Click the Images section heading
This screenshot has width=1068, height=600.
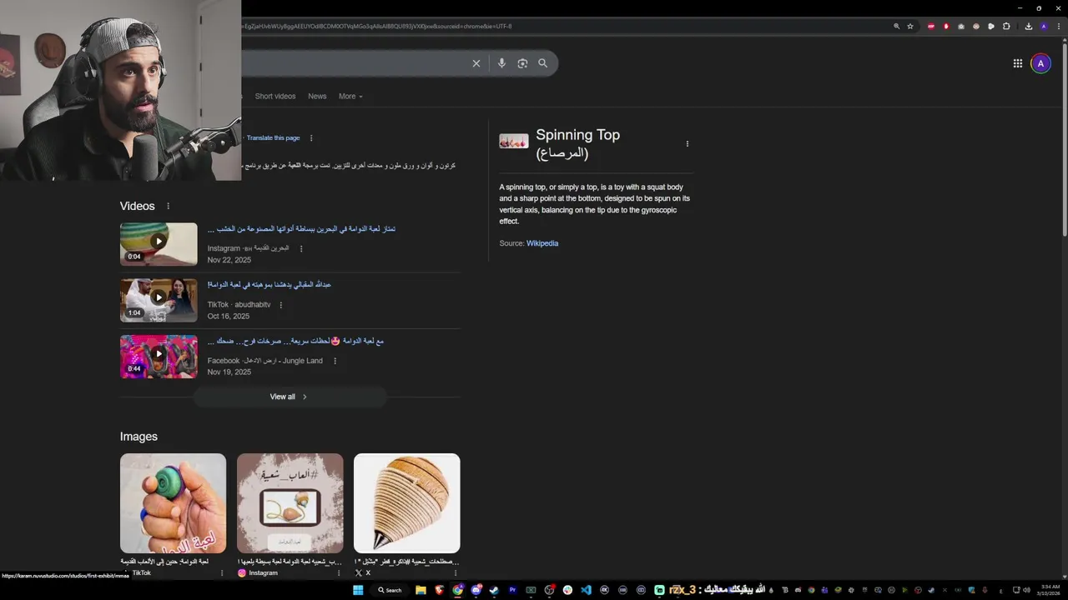139,437
